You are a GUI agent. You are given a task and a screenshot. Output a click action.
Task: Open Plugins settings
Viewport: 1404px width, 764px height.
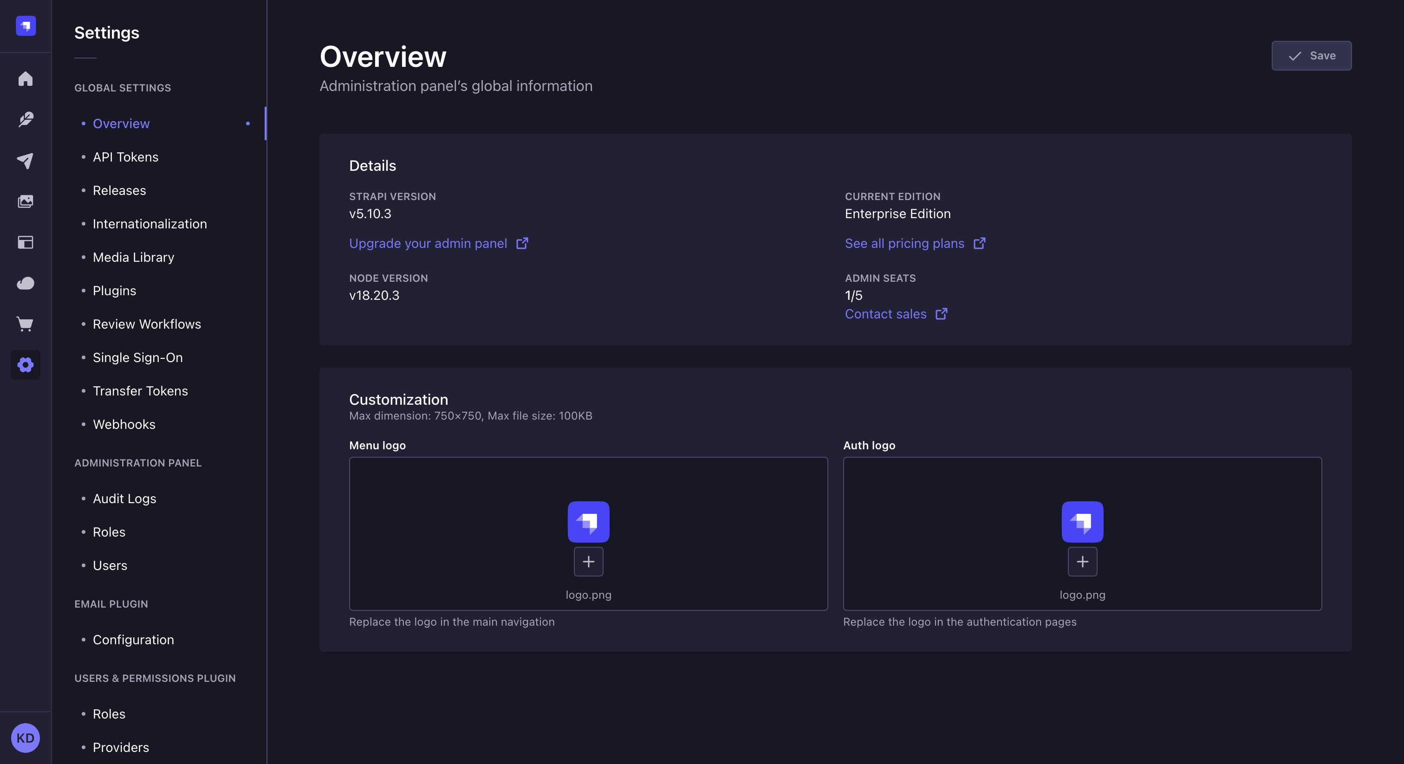click(x=115, y=291)
